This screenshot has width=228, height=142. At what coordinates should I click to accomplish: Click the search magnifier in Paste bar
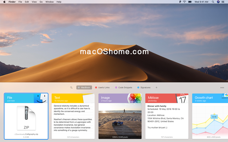(x=71, y=88)
